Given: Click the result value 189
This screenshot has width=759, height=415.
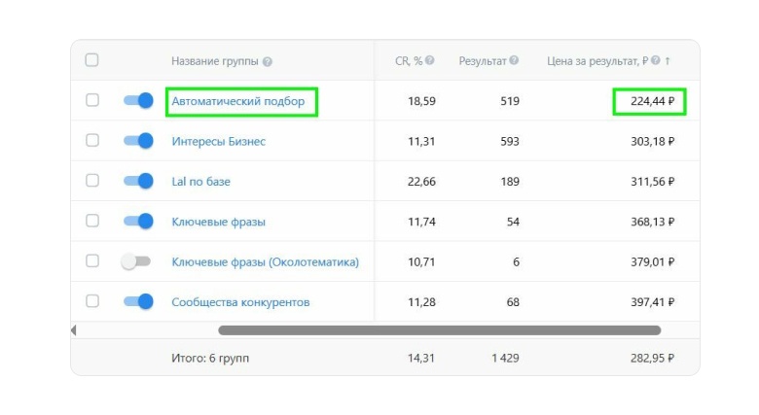Looking at the screenshot, I should (x=510, y=182).
